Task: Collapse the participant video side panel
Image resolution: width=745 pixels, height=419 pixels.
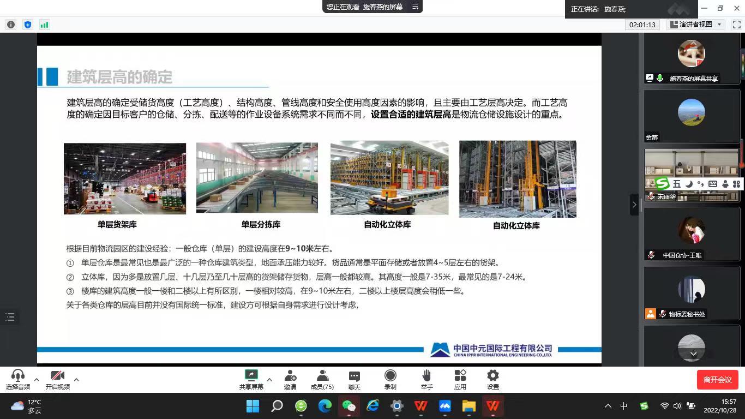Action: click(634, 205)
